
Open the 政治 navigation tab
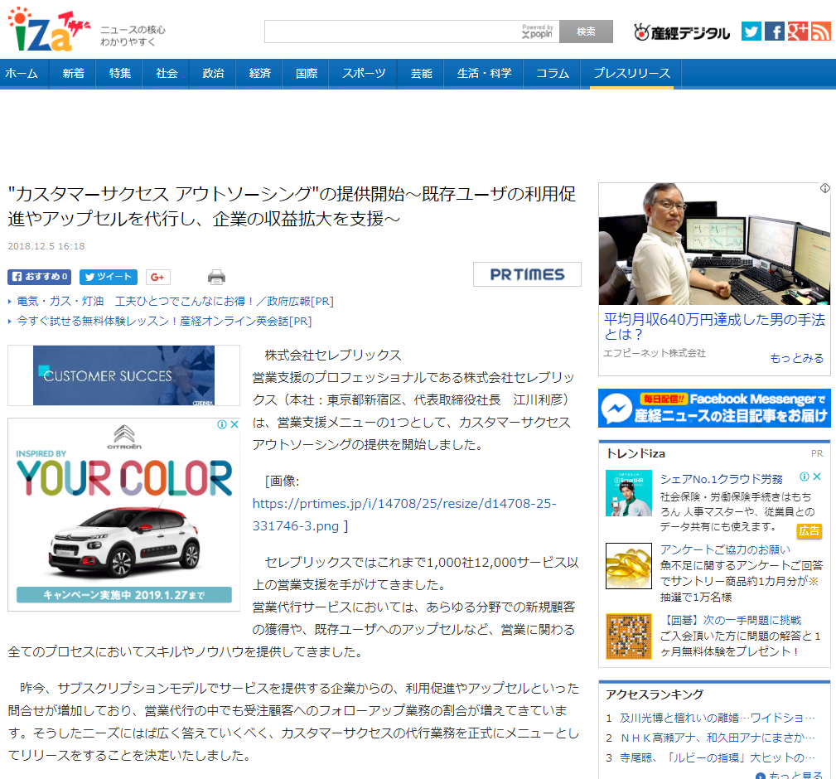[x=213, y=73]
